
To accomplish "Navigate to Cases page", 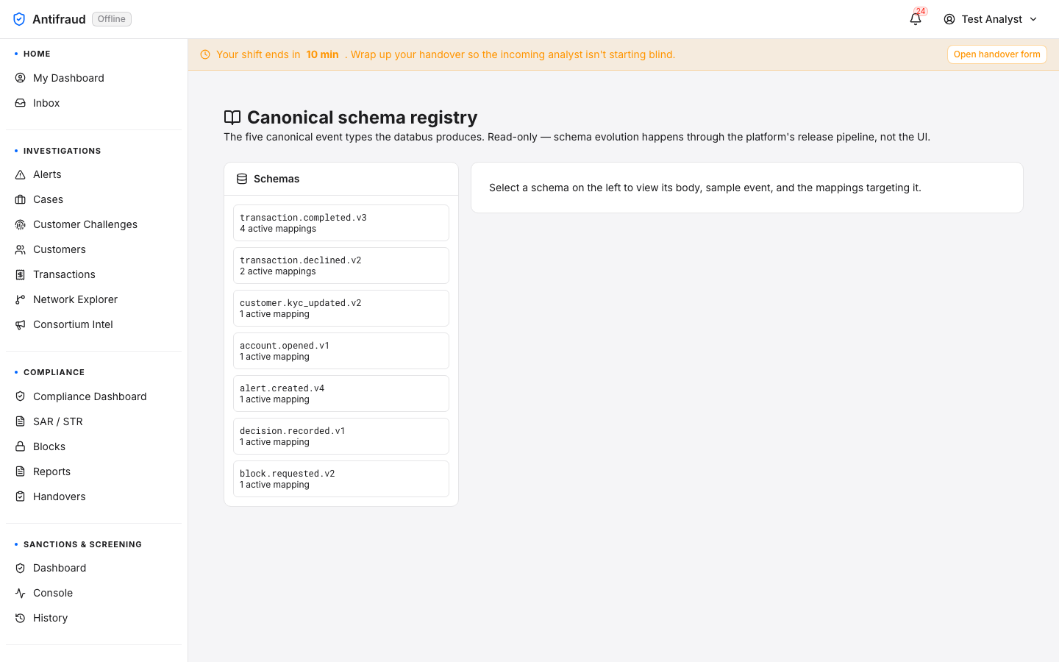I will [x=94, y=199].
